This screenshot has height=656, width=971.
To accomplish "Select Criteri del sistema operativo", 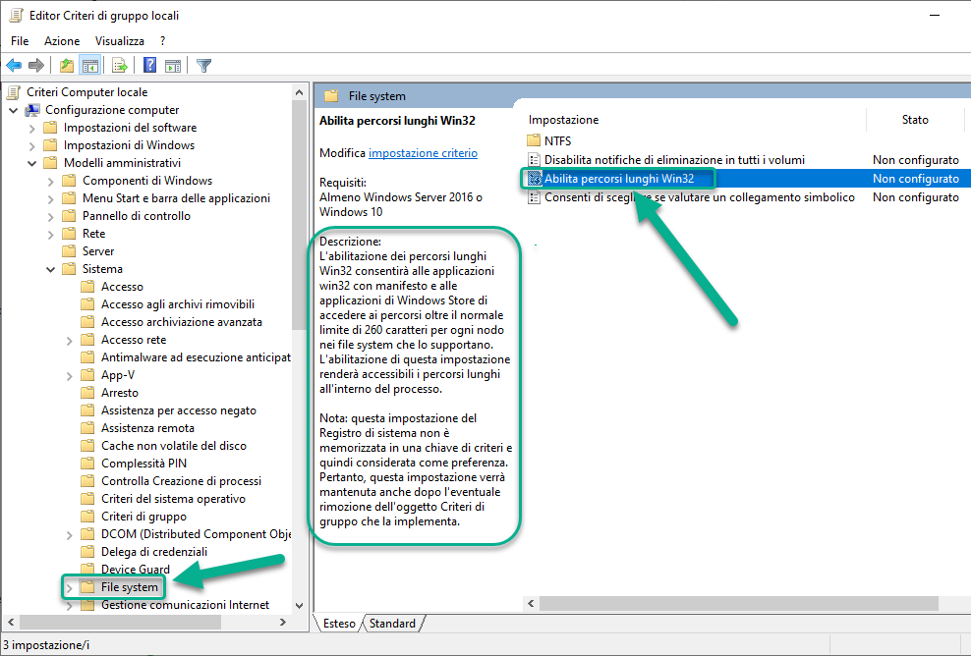I will 173,498.
